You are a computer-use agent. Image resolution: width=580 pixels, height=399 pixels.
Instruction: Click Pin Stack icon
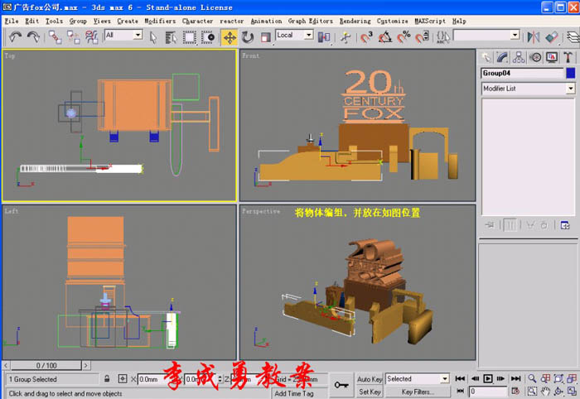tap(491, 224)
